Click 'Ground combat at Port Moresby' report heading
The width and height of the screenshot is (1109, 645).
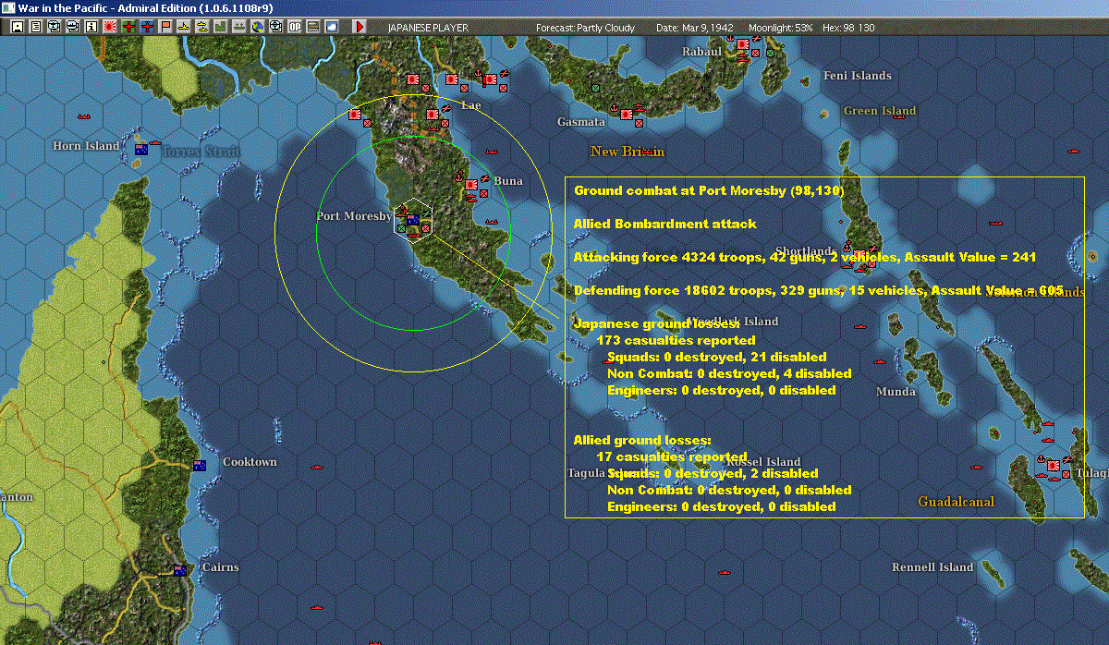[709, 191]
